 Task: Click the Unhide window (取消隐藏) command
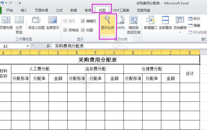(197, 32)
